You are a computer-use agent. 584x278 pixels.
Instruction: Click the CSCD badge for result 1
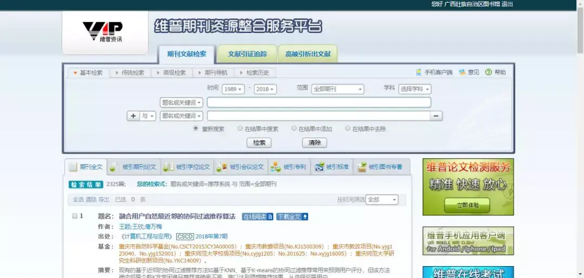click(x=185, y=236)
